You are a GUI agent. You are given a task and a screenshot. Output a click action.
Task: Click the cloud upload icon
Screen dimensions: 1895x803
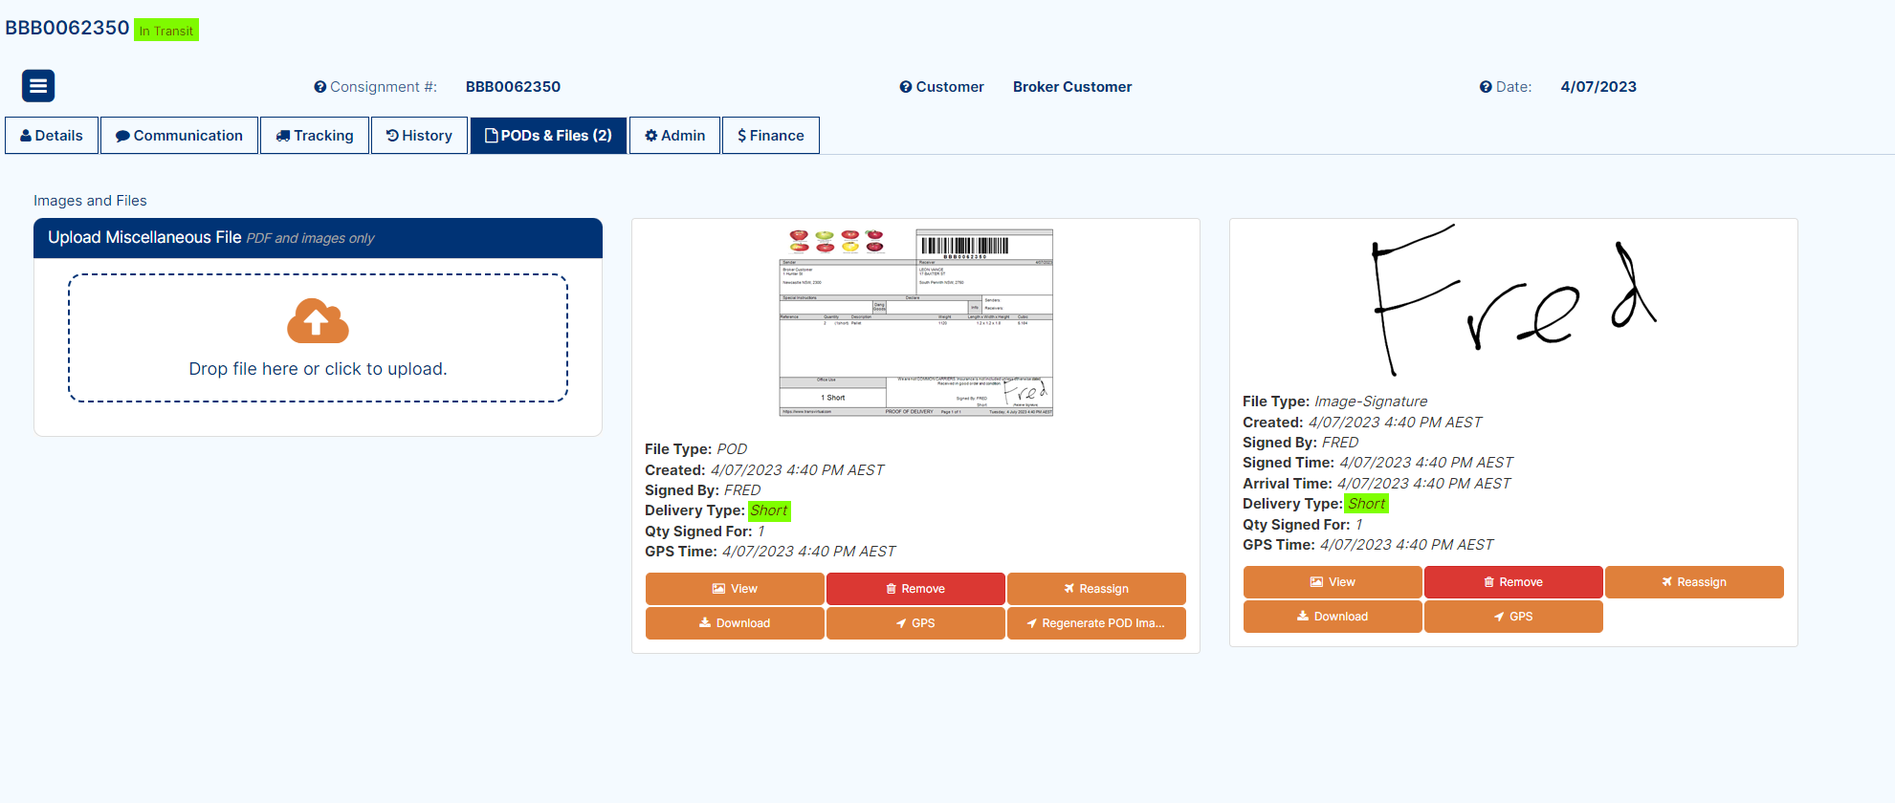pos(318,321)
